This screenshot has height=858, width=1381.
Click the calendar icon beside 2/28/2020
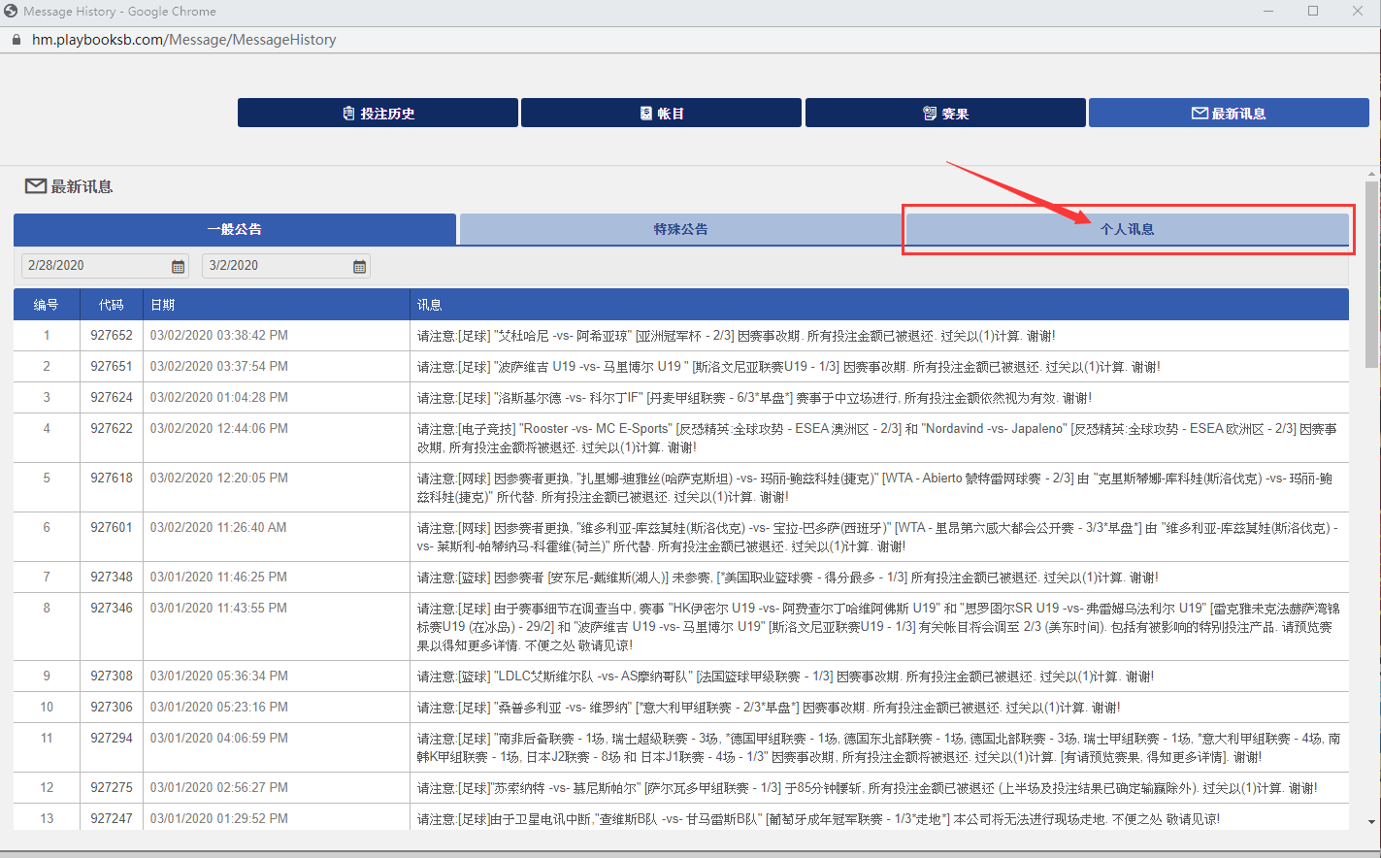click(x=178, y=266)
